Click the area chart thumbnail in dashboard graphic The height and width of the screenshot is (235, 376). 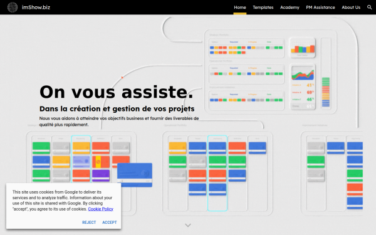303,73
